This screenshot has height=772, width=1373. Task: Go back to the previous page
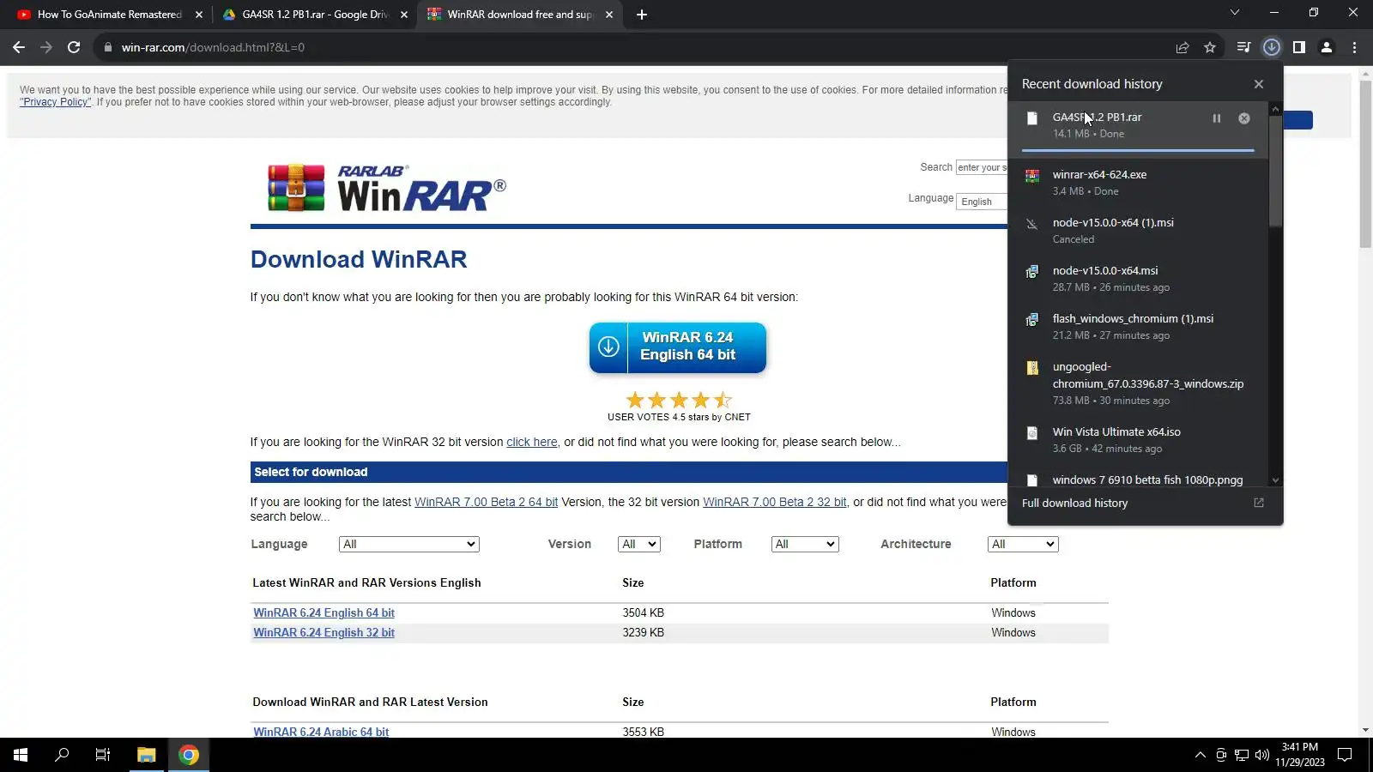point(19,47)
